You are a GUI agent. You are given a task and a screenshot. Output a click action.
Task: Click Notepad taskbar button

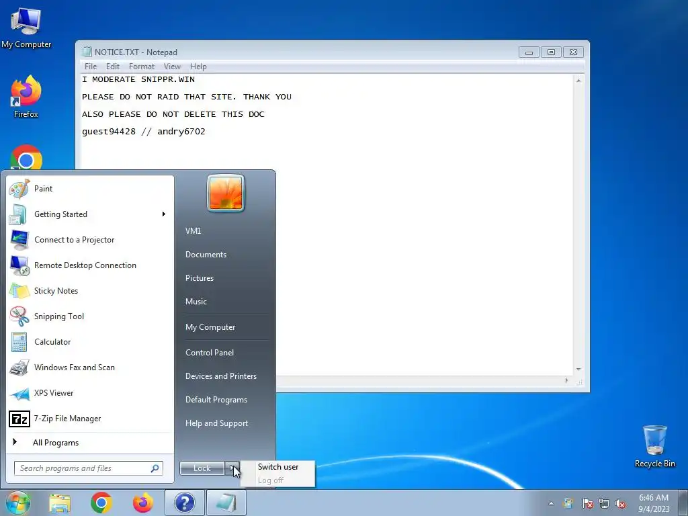226,503
